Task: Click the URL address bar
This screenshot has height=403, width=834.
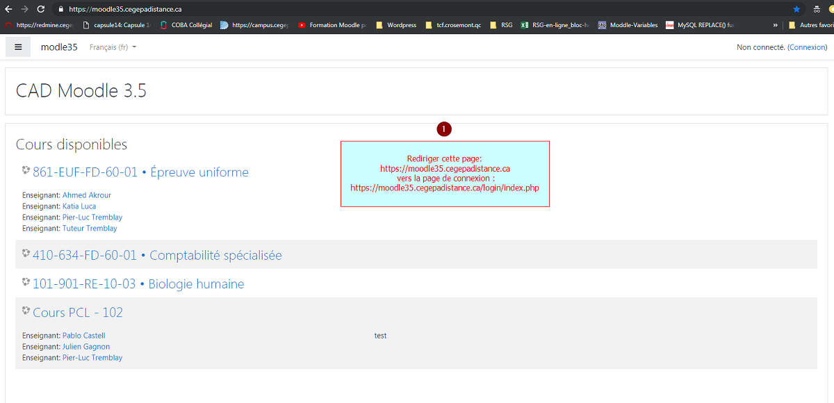Action: coord(417,9)
